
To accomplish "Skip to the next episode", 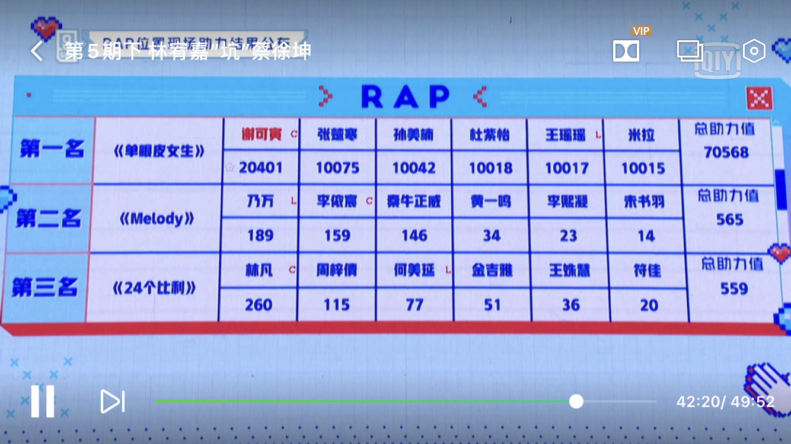I will (113, 401).
